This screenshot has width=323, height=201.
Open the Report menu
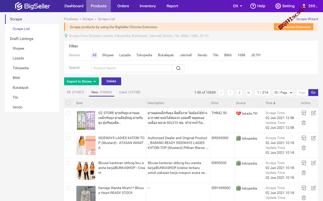pos(172,6)
